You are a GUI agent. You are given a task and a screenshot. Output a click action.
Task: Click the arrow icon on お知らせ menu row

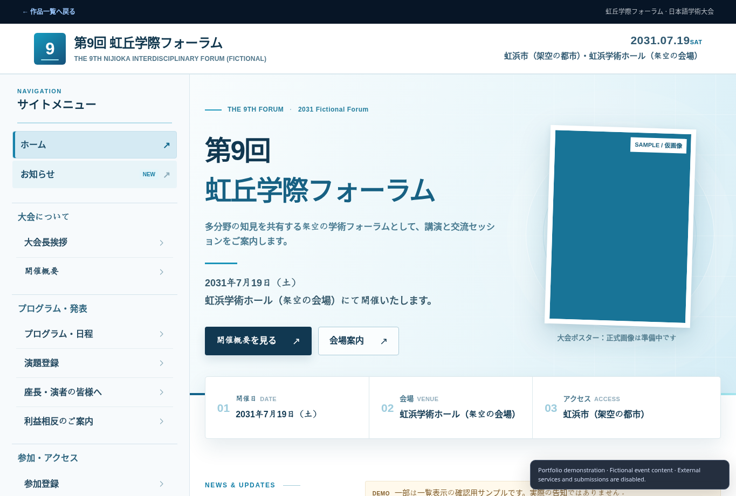pos(167,175)
